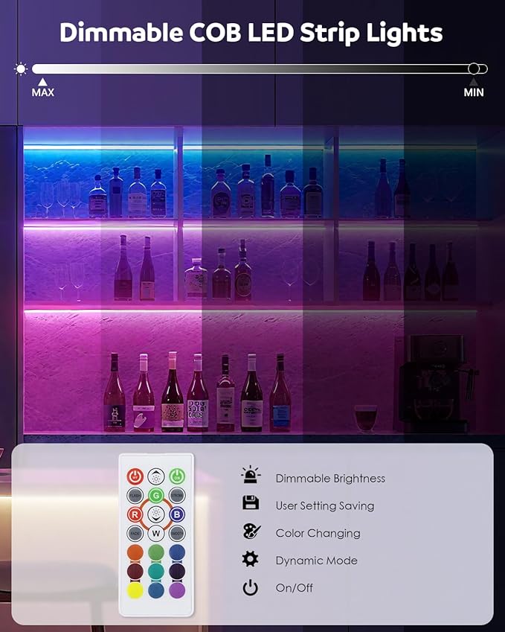The height and width of the screenshot is (632, 505).
Task: Click the gear icon for Dynamic Mode
Action: pyautogui.click(x=250, y=560)
